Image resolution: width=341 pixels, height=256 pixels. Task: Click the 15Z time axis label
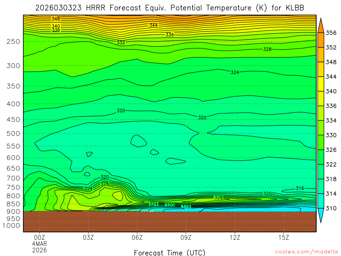pos(284,237)
